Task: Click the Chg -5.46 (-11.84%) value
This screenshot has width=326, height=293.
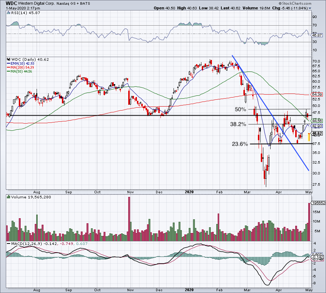Action: click(x=290, y=8)
